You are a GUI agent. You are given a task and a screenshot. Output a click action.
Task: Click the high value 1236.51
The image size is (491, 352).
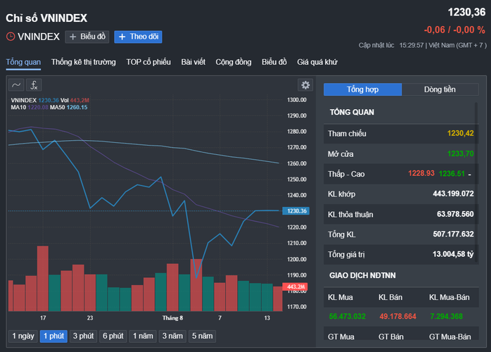point(452,173)
